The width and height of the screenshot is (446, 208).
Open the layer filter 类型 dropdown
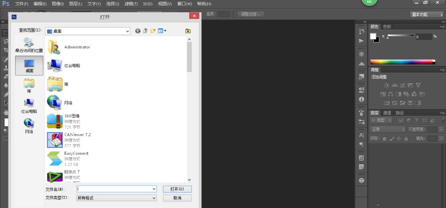(381, 121)
